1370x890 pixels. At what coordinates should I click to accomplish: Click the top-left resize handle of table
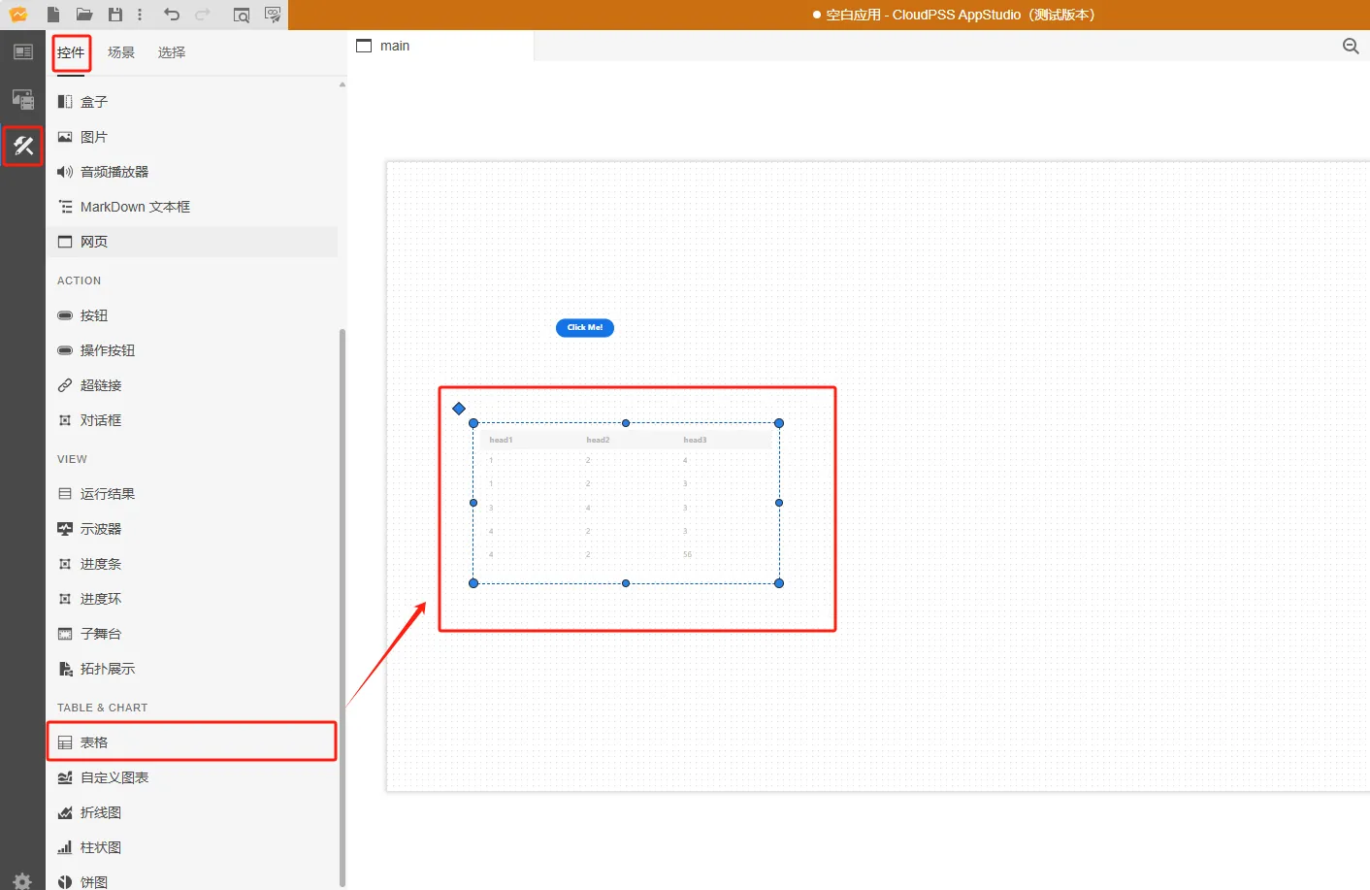coord(473,423)
